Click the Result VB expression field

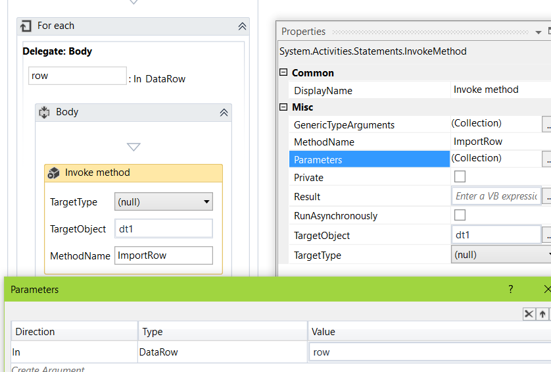coord(496,196)
